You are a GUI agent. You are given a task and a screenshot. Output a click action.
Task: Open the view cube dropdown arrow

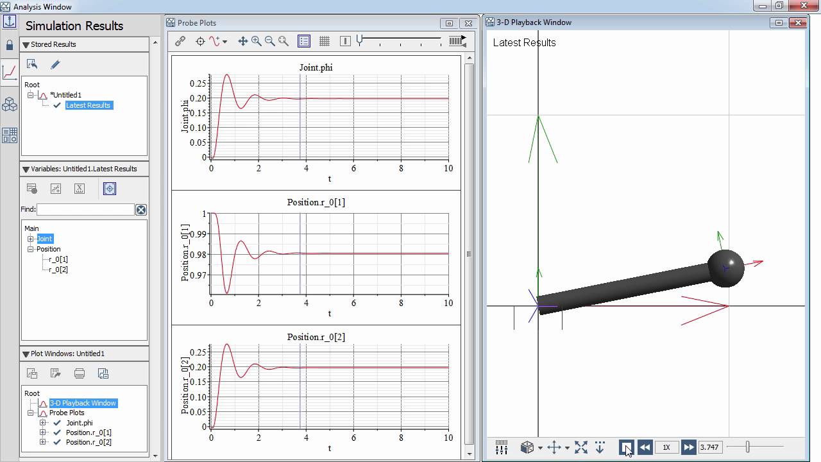tap(540, 448)
